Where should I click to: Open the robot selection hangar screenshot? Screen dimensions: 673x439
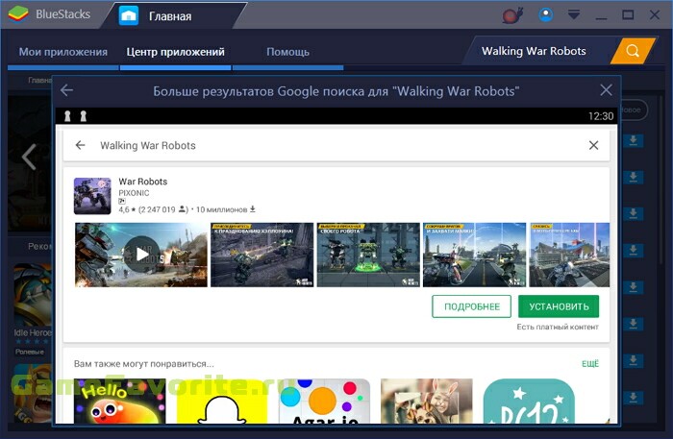point(368,255)
